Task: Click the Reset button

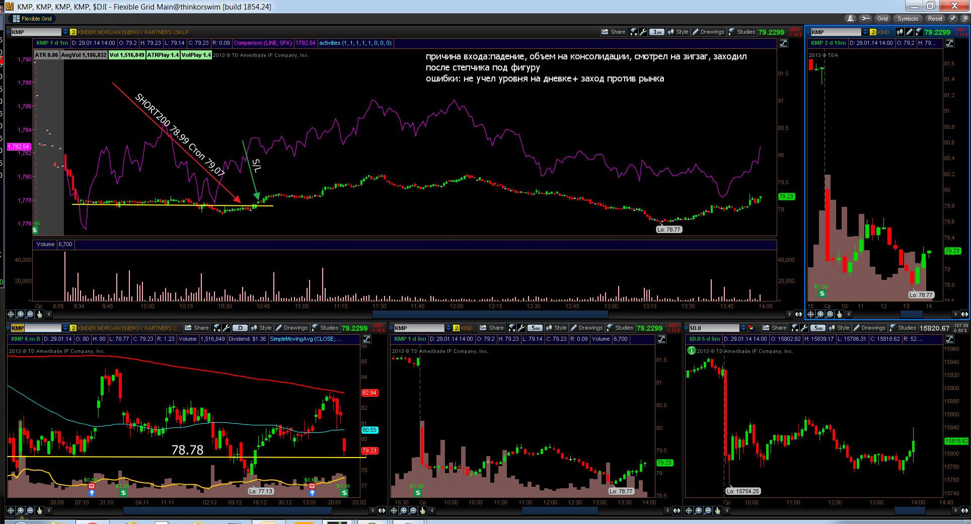Action: point(935,19)
